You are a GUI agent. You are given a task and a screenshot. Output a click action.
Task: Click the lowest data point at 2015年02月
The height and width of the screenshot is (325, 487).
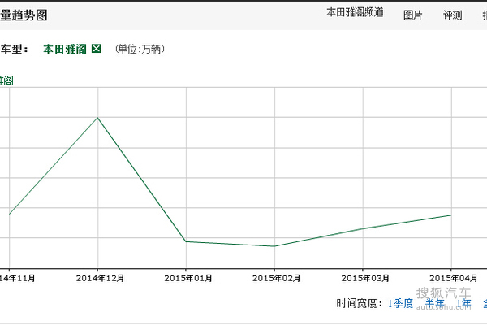[x=274, y=246]
